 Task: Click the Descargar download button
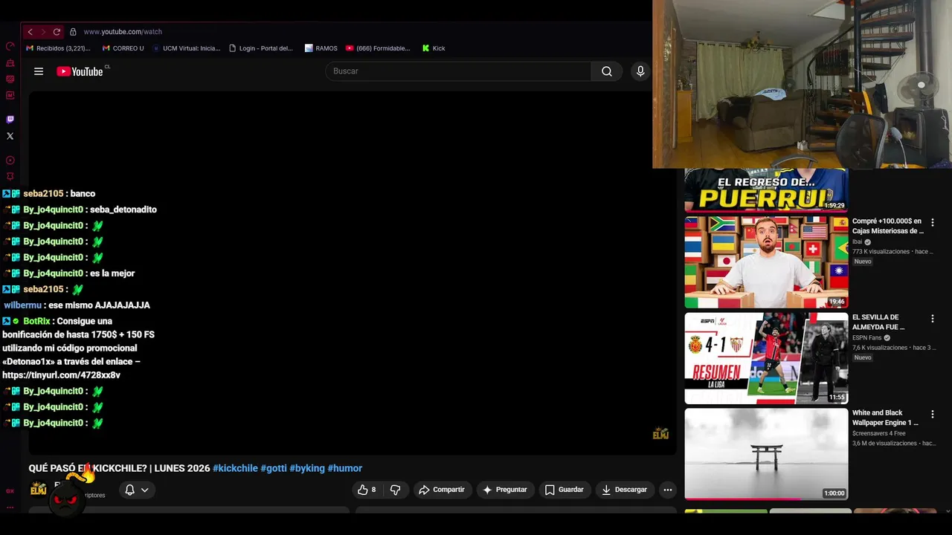pyautogui.click(x=625, y=490)
